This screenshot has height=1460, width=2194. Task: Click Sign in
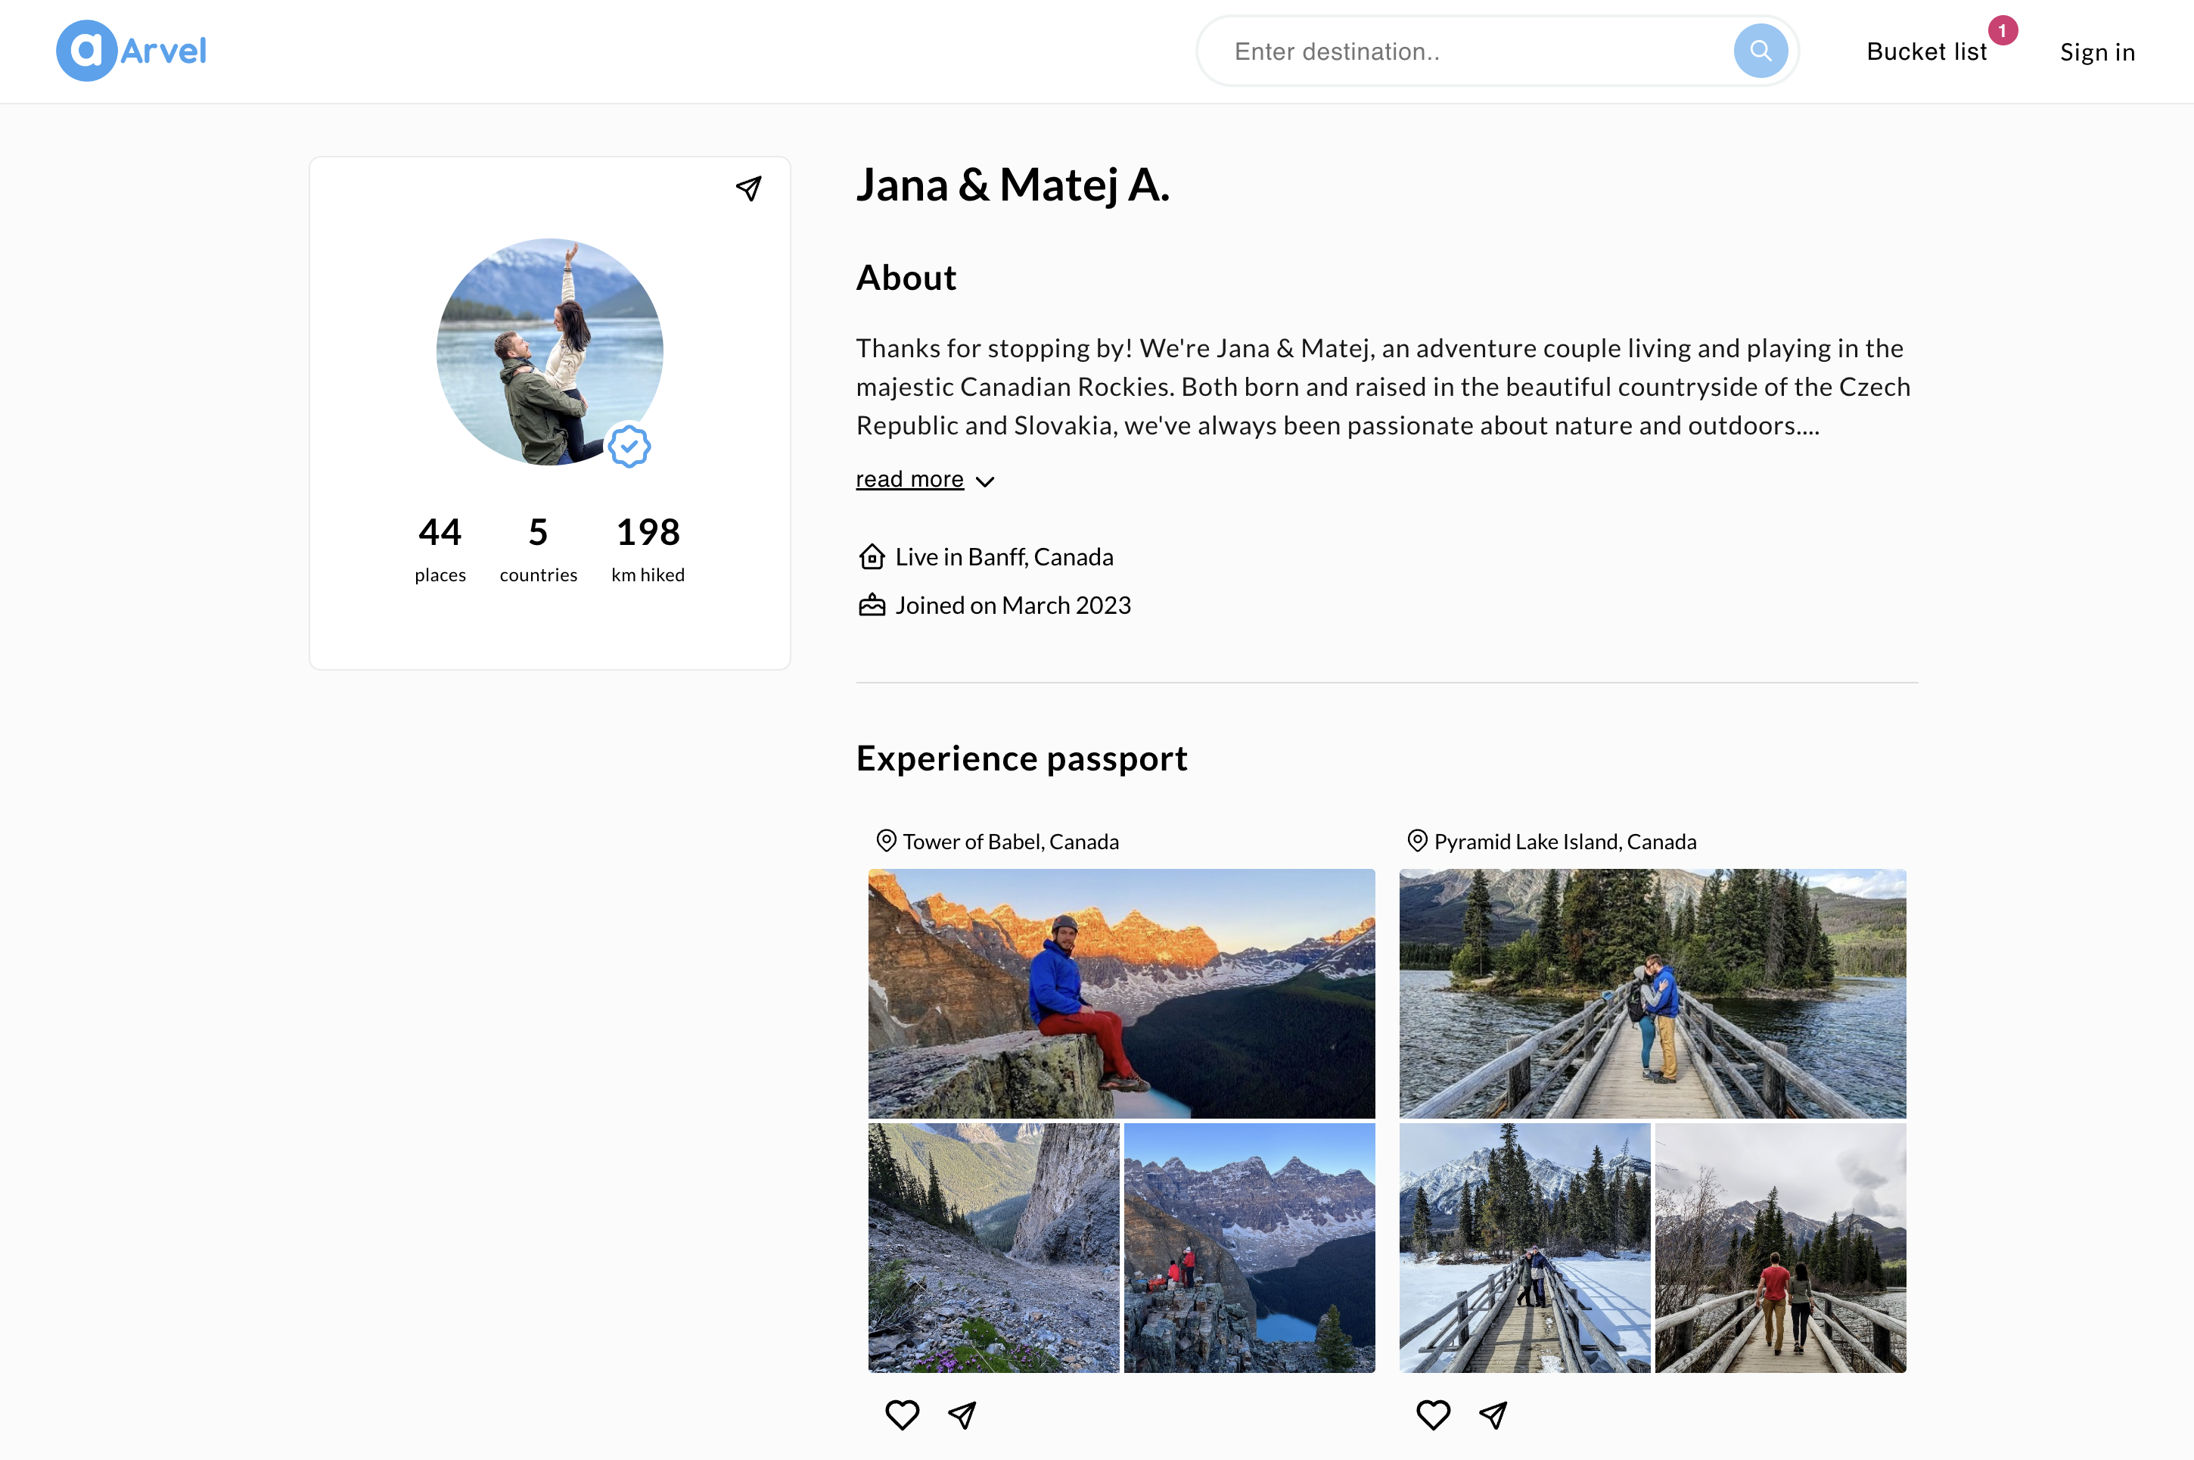pos(2097,52)
